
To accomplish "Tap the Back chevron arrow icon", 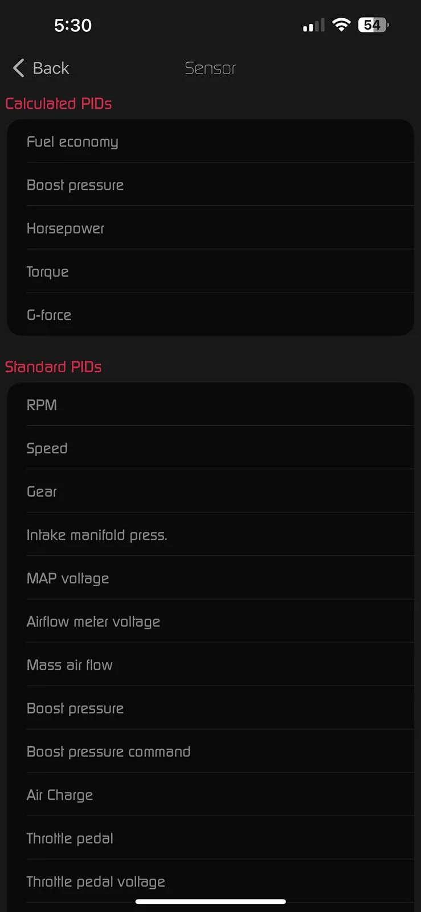I will click(19, 68).
